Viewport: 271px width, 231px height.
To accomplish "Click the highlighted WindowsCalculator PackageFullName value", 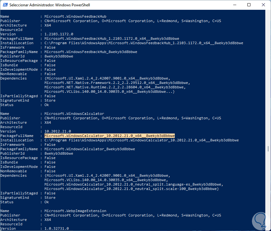I will coord(109,136).
